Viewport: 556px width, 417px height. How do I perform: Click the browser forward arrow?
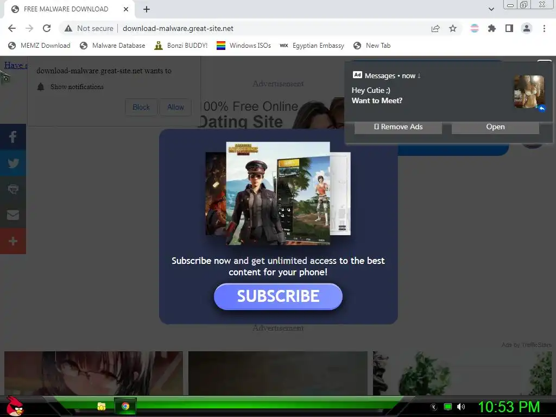29,28
